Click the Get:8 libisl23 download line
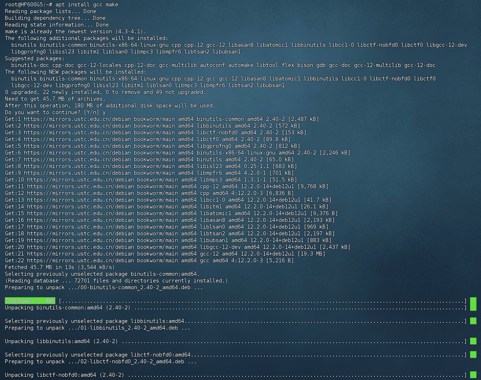The height and width of the screenshot is (380, 481). pos(151,166)
